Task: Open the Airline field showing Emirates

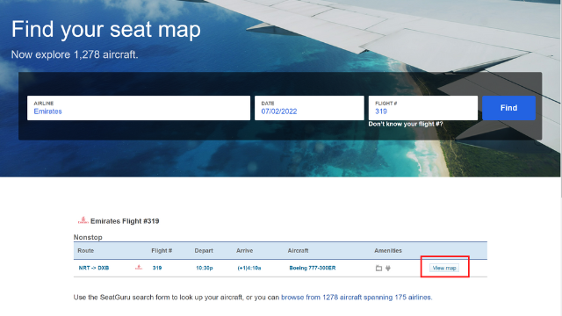Action: 139,108
